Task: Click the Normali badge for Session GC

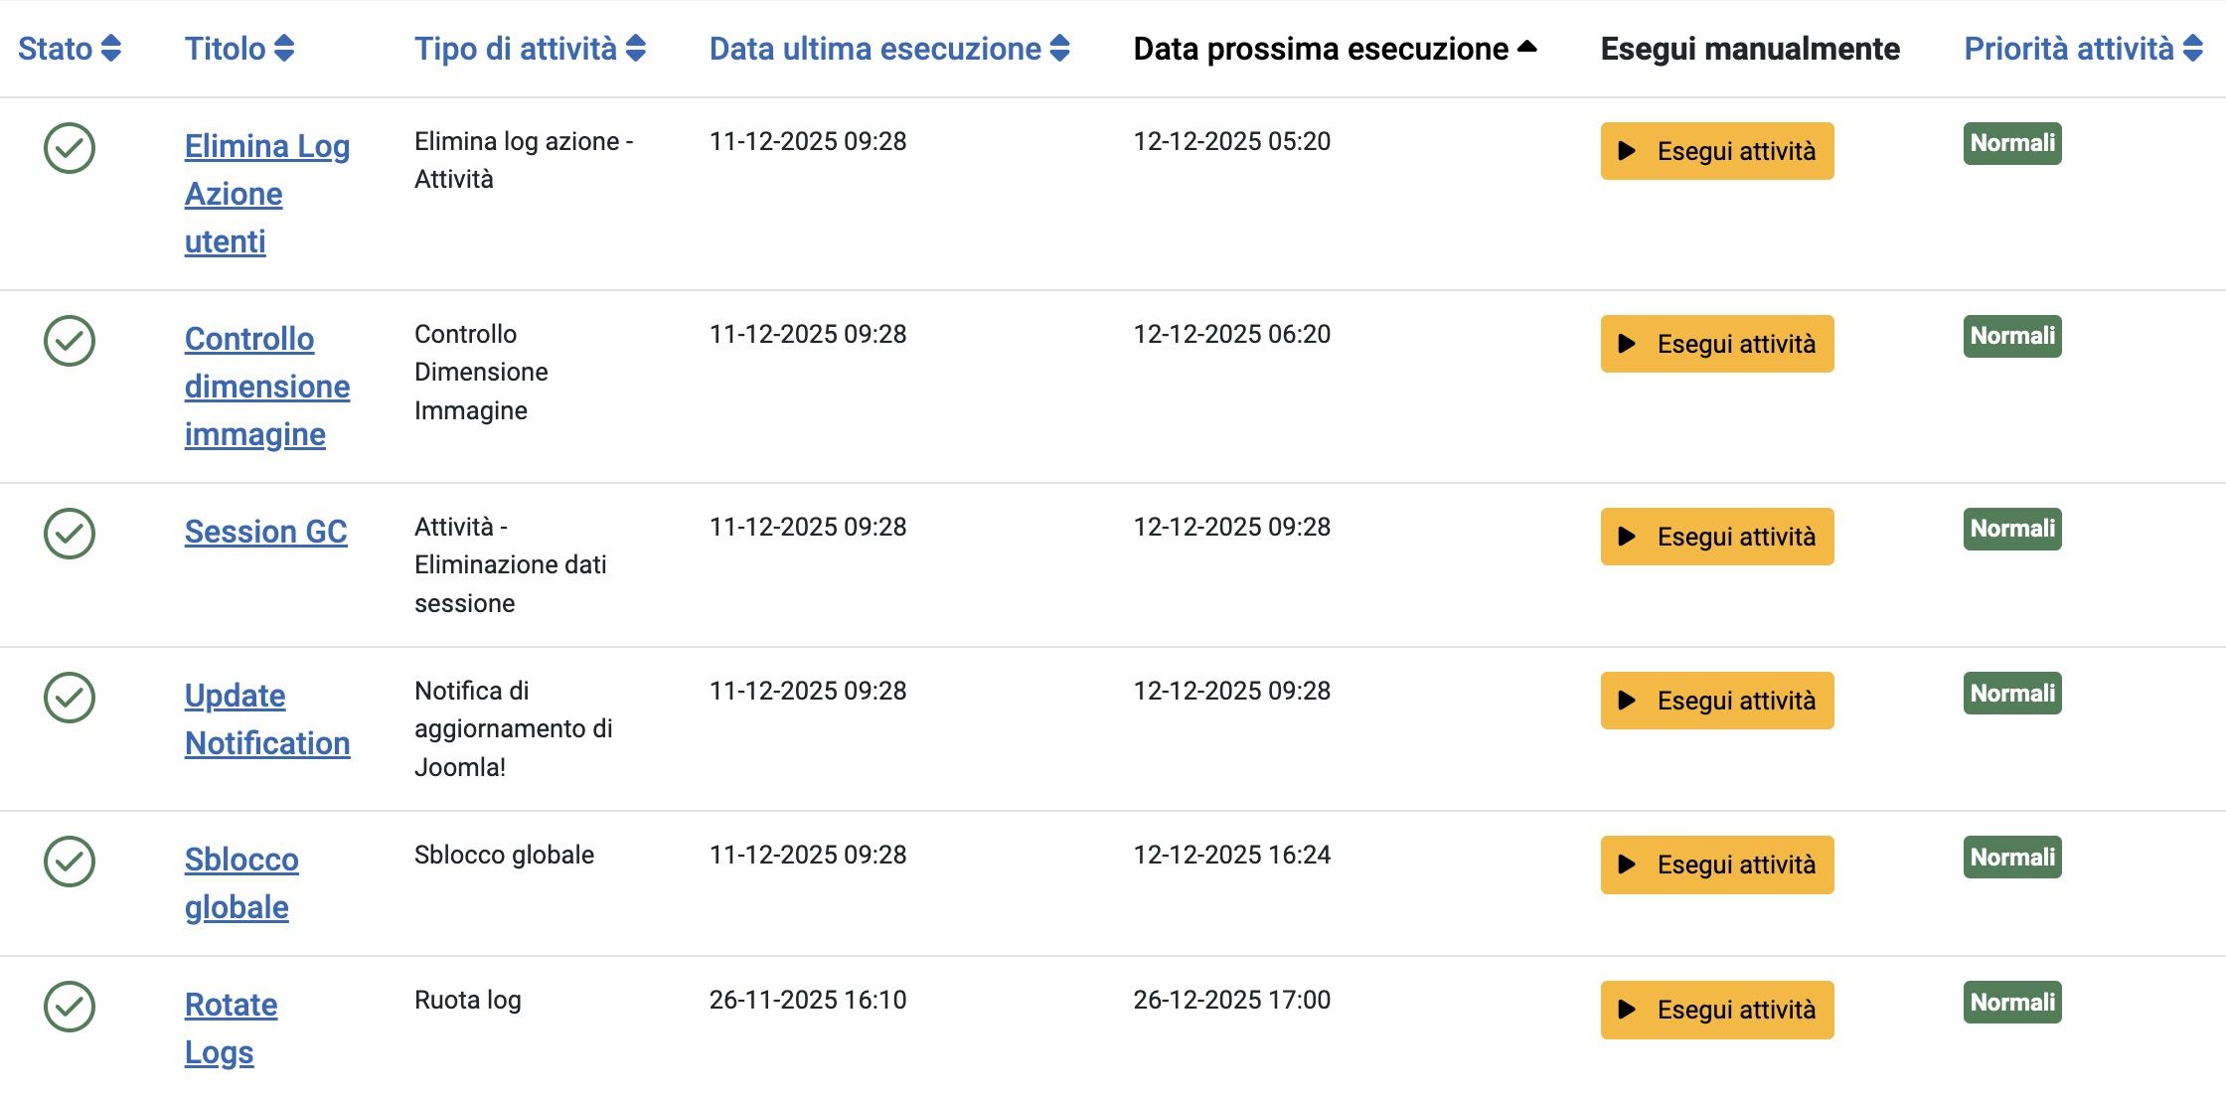Action: (x=2012, y=529)
